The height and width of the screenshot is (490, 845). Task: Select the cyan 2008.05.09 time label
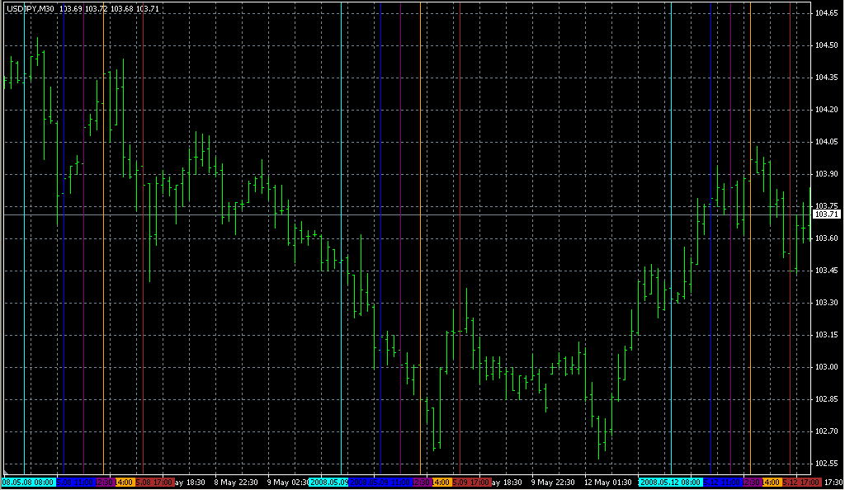click(x=328, y=483)
